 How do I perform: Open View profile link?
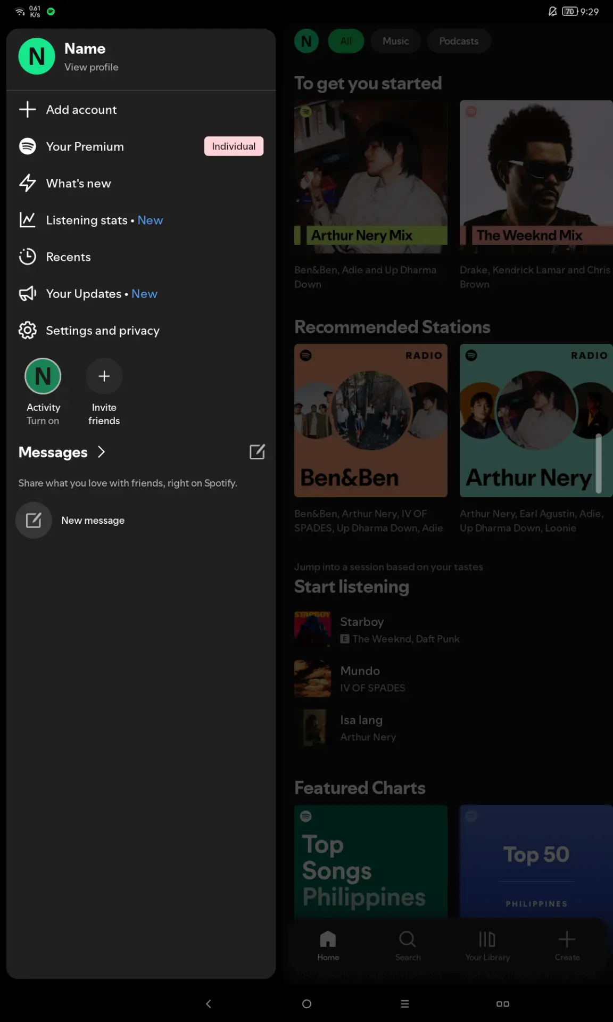92,67
